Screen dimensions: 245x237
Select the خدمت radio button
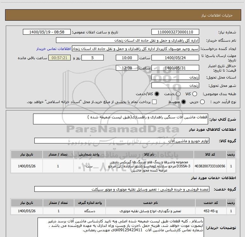click(x=178, y=94)
